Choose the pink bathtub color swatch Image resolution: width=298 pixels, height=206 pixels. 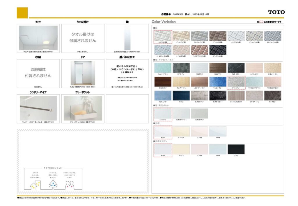pyautogui.click(x=199, y=131)
